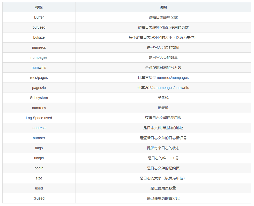Screen dimensions: 254x206
Task: Click the Log Space used cell
Action: pyautogui.click(x=39, y=118)
